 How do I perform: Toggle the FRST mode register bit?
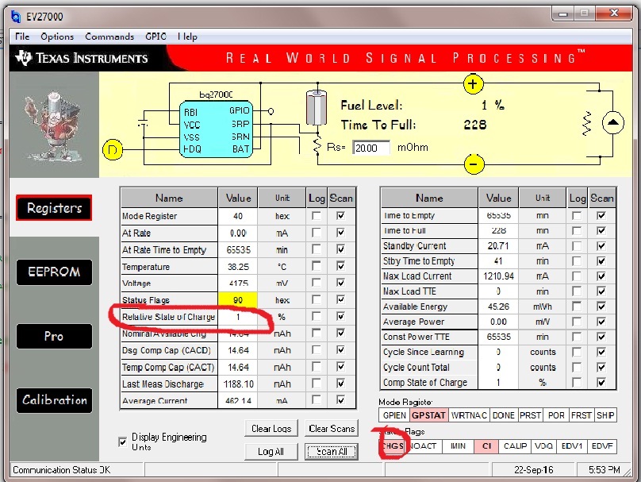tap(582, 415)
